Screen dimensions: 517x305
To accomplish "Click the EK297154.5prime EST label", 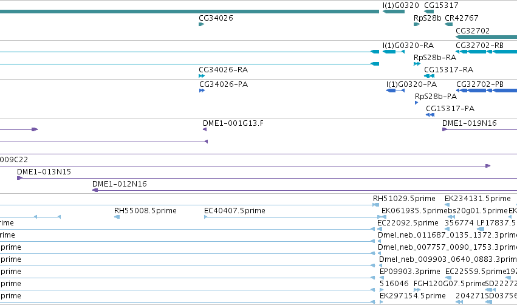I will pyautogui.click(x=413, y=296).
